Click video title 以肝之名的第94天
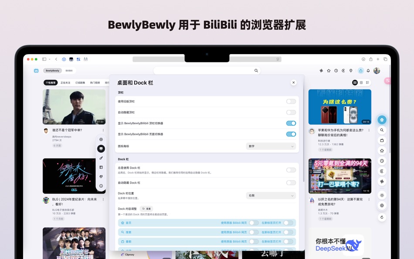The width and height of the screenshot is (414, 259). pos(340,201)
